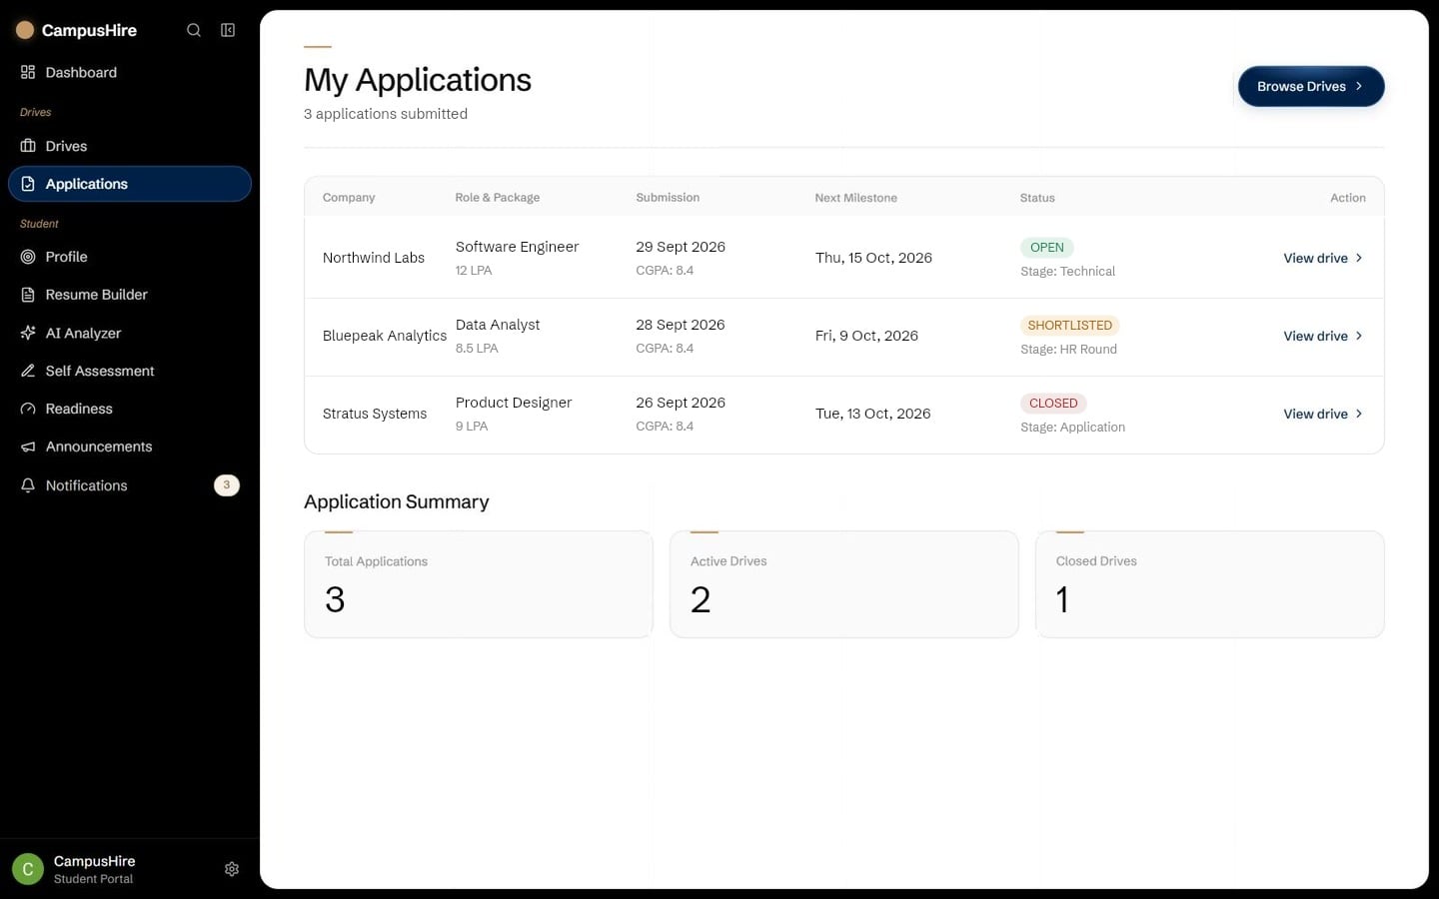Click the CampusHire logo circle
Image resolution: width=1439 pixels, height=899 pixels.
click(x=25, y=30)
